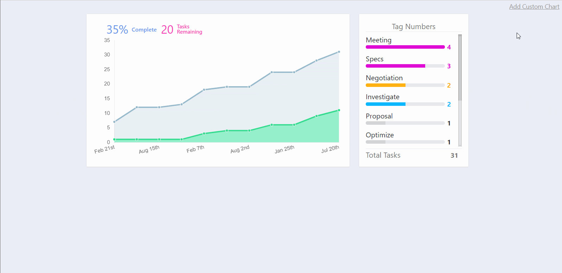
Task: Click the Tag Numbers list scrollbar
Action: pyautogui.click(x=460, y=90)
